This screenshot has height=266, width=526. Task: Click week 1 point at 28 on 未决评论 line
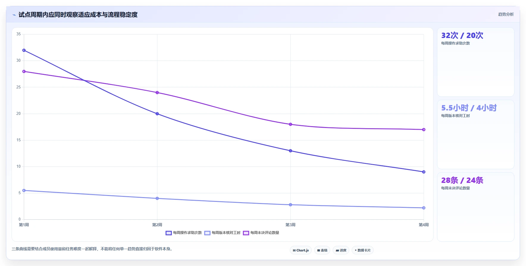pos(24,72)
